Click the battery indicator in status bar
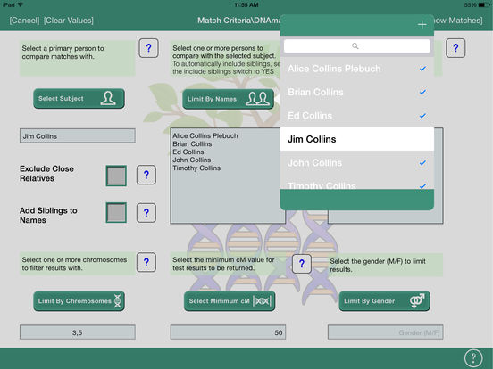The image size is (493, 369). pos(484,4)
